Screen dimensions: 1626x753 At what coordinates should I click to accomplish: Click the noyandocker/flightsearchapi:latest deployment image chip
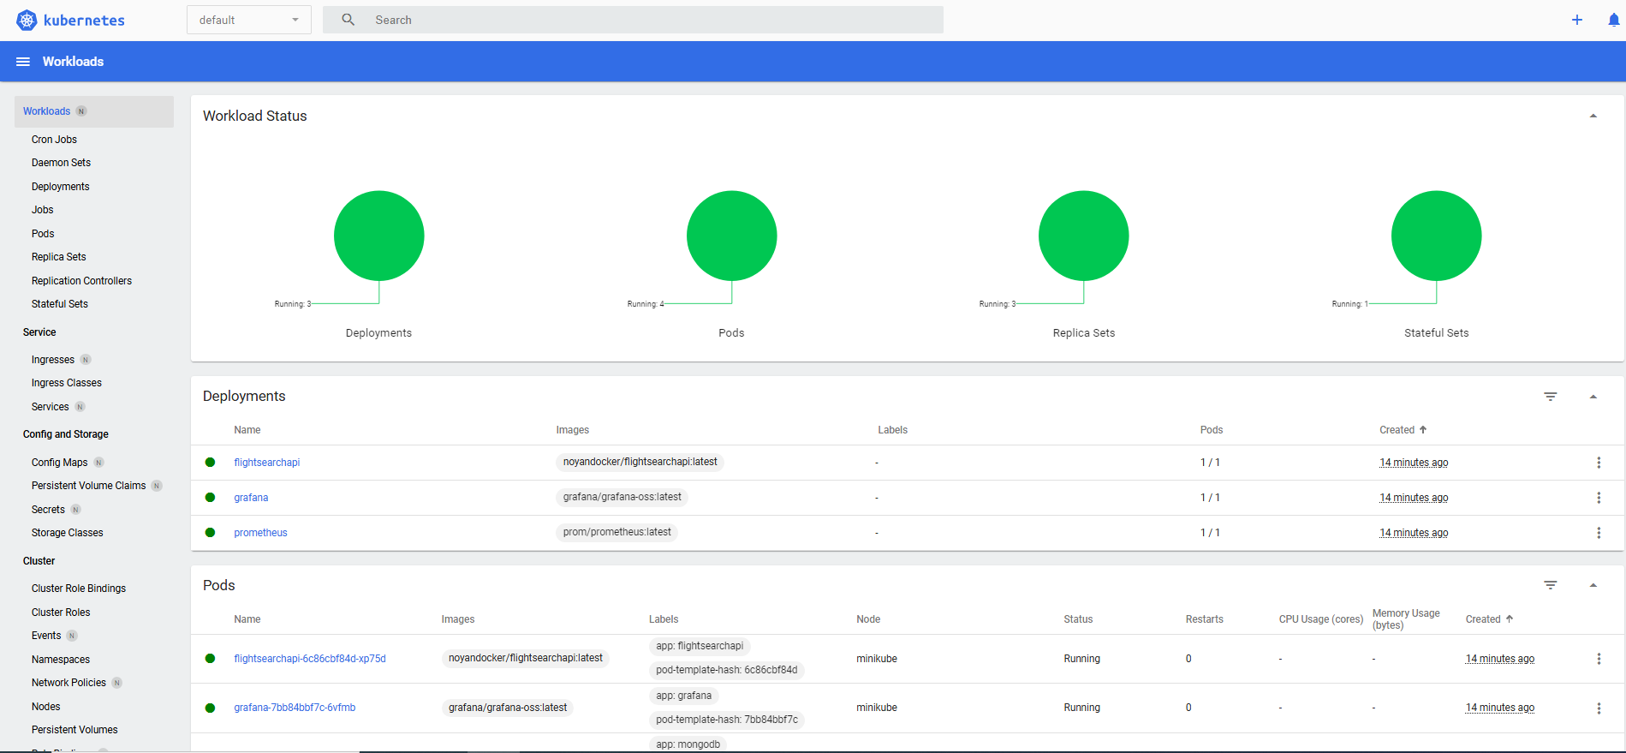point(640,462)
